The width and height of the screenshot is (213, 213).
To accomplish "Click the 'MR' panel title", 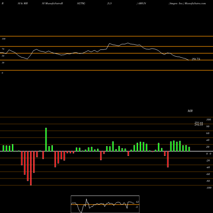I will [x=190, y=111].
